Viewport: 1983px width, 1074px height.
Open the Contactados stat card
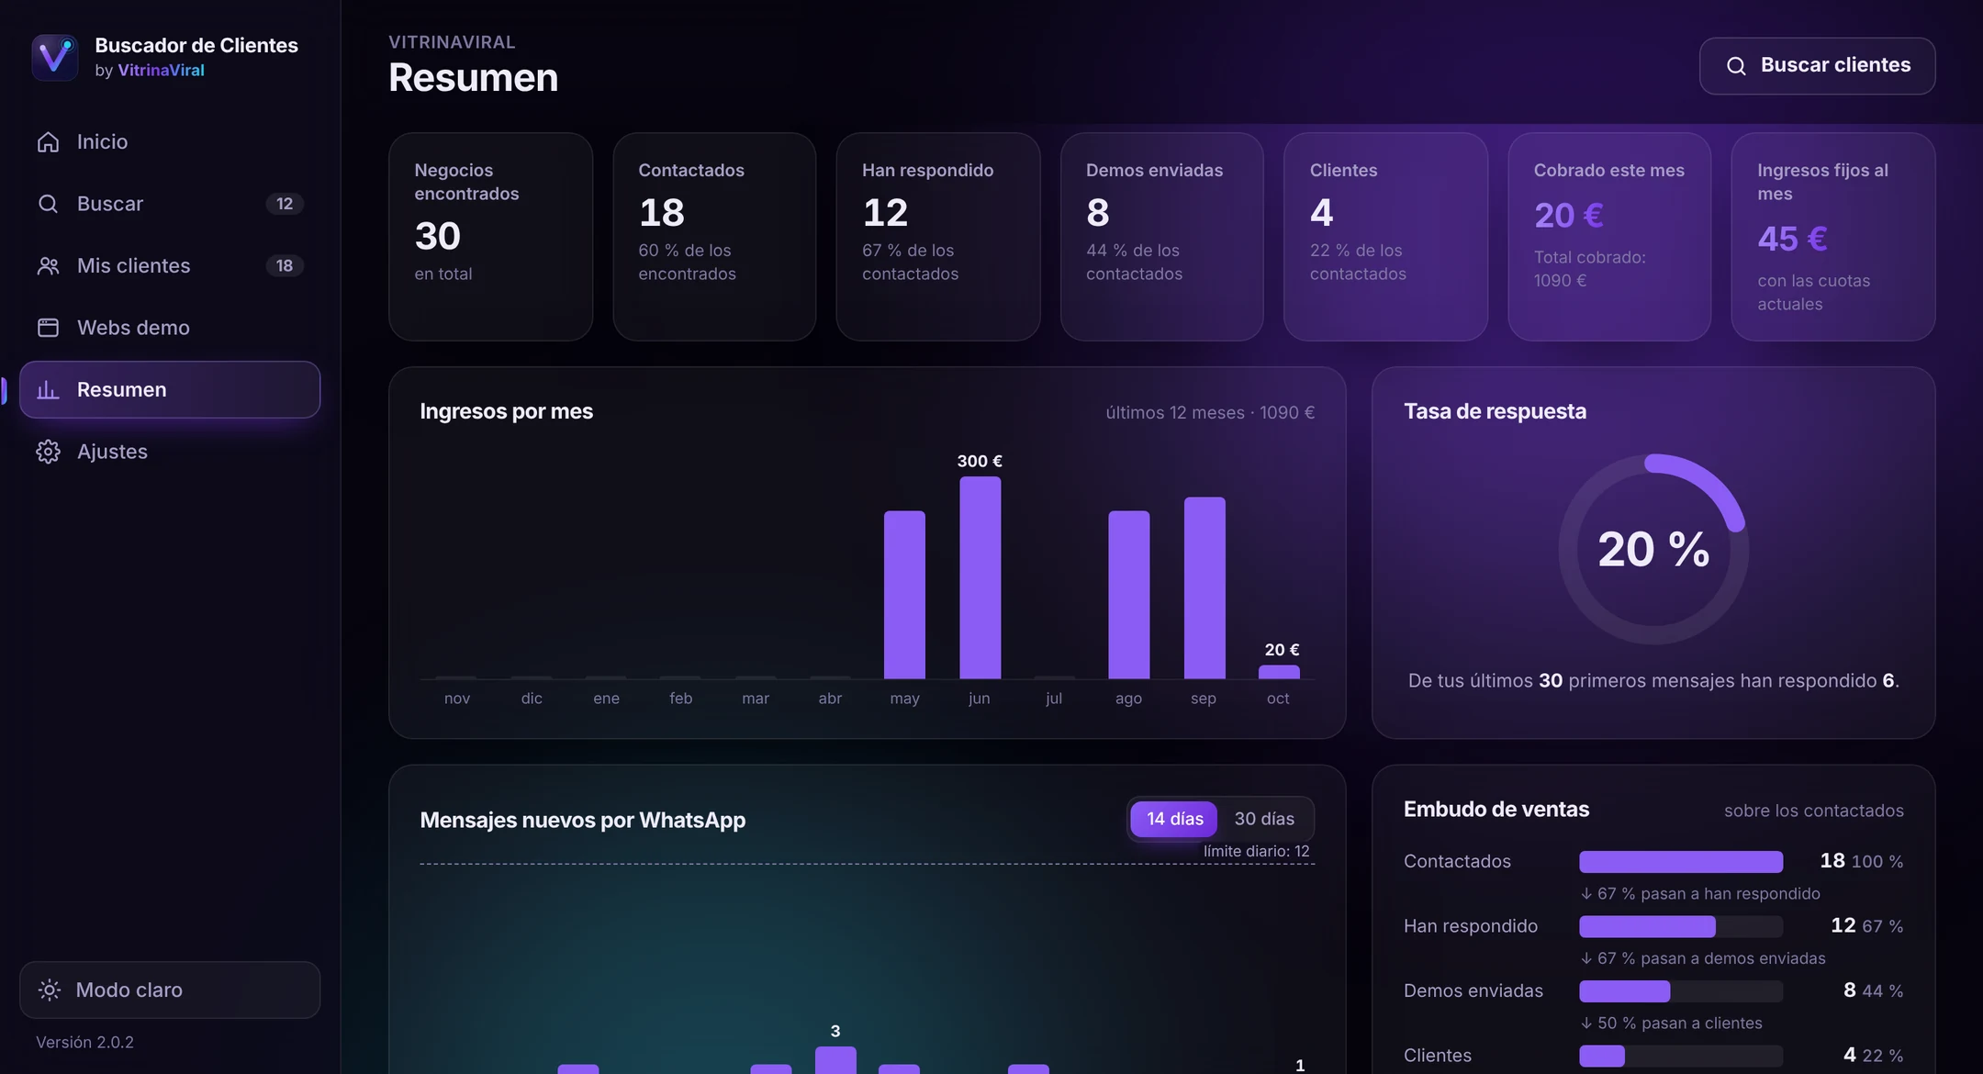(714, 237)
